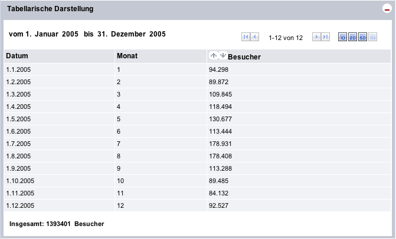
Task: Sort Besucher column ascending
Action: click(214, 55)
